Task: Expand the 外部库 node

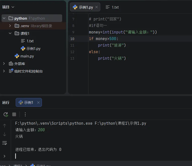Action: pos(4,63)
